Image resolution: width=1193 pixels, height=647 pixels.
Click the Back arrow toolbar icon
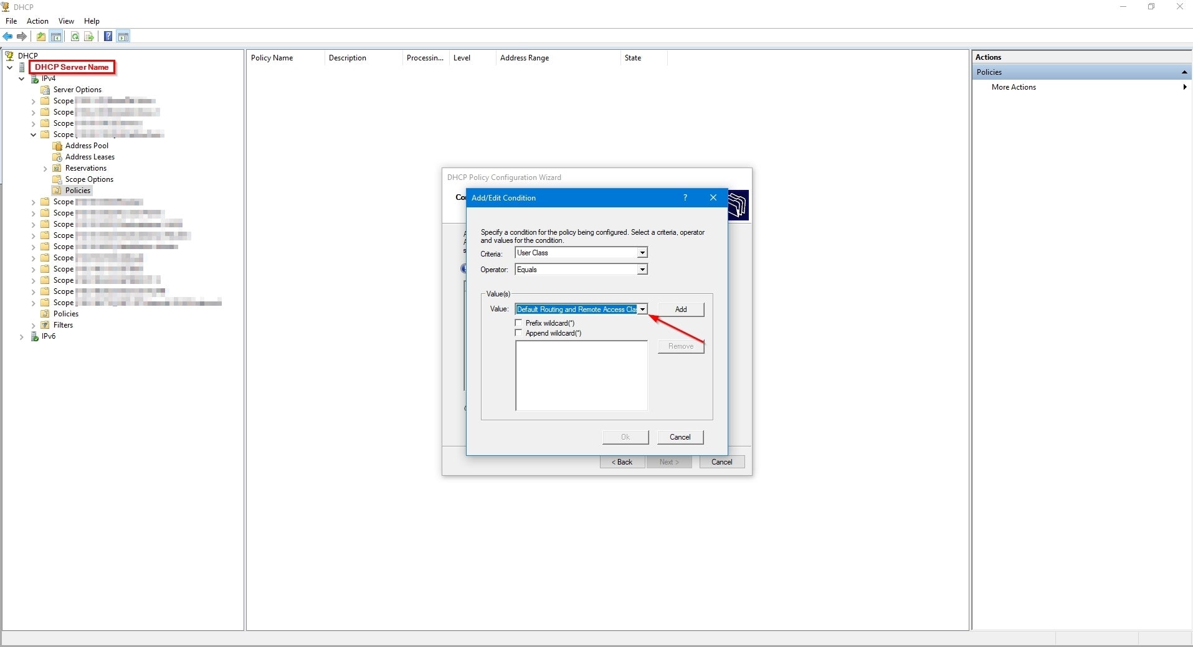(7, 37)
